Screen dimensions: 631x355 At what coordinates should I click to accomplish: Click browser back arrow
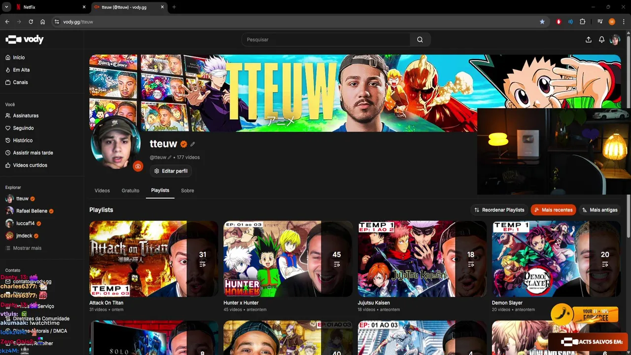(x=7, y=22)
